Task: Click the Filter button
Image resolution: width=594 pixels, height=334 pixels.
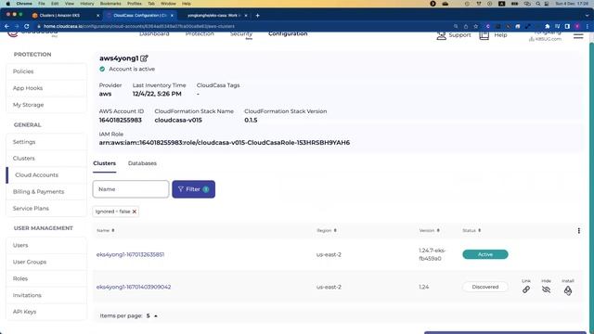Action: click(194, 189)
